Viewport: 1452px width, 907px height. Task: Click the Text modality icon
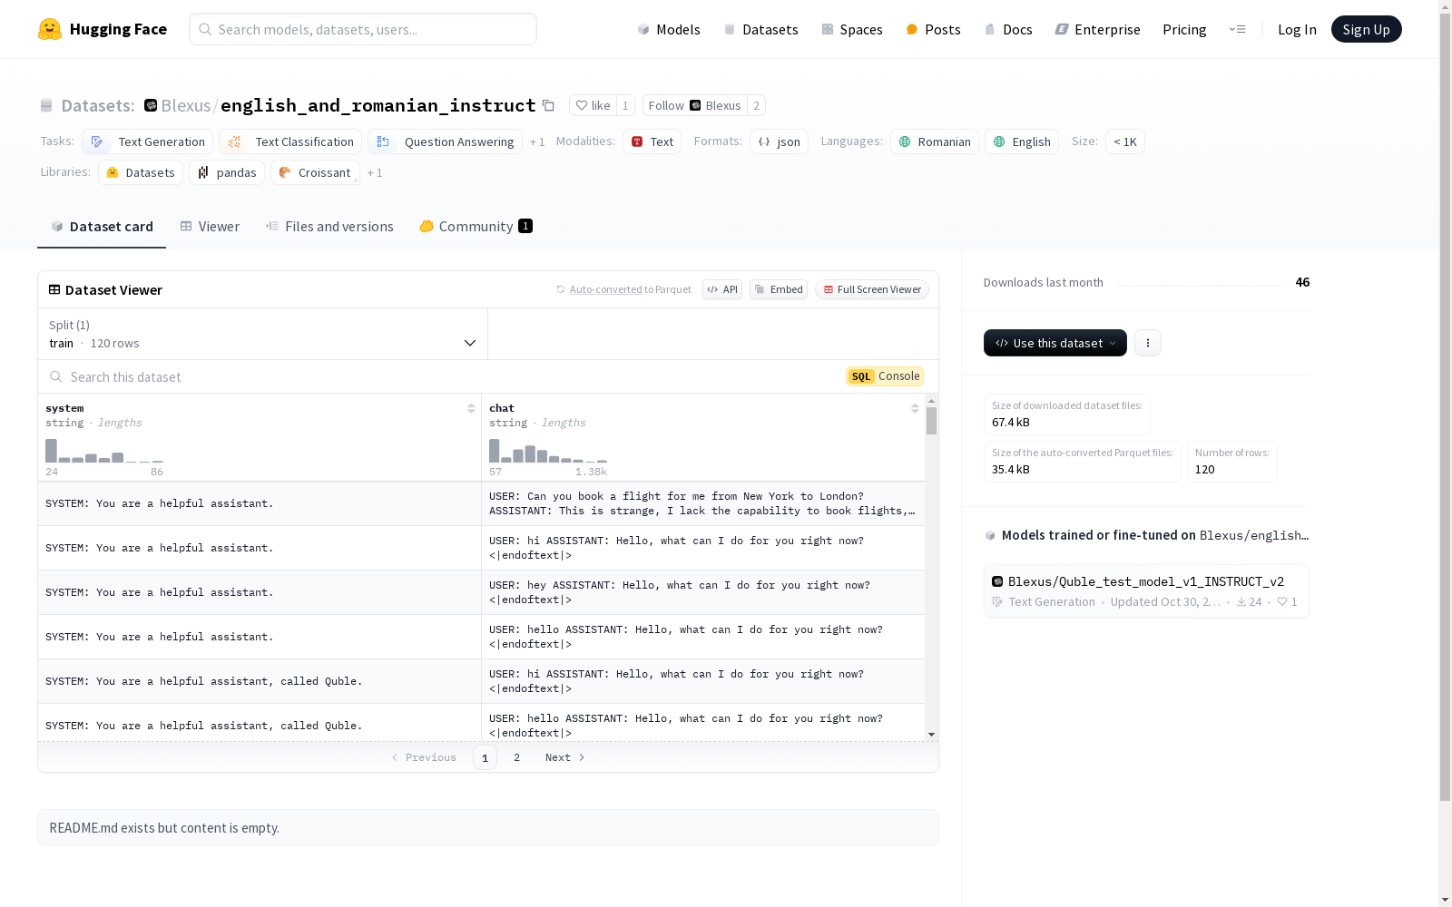(637, 141)
